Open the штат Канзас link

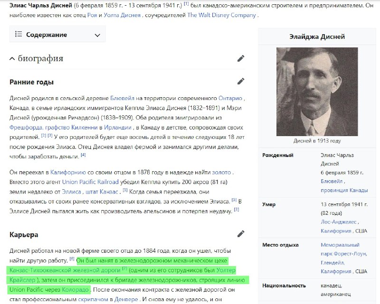tap(102, 192)
